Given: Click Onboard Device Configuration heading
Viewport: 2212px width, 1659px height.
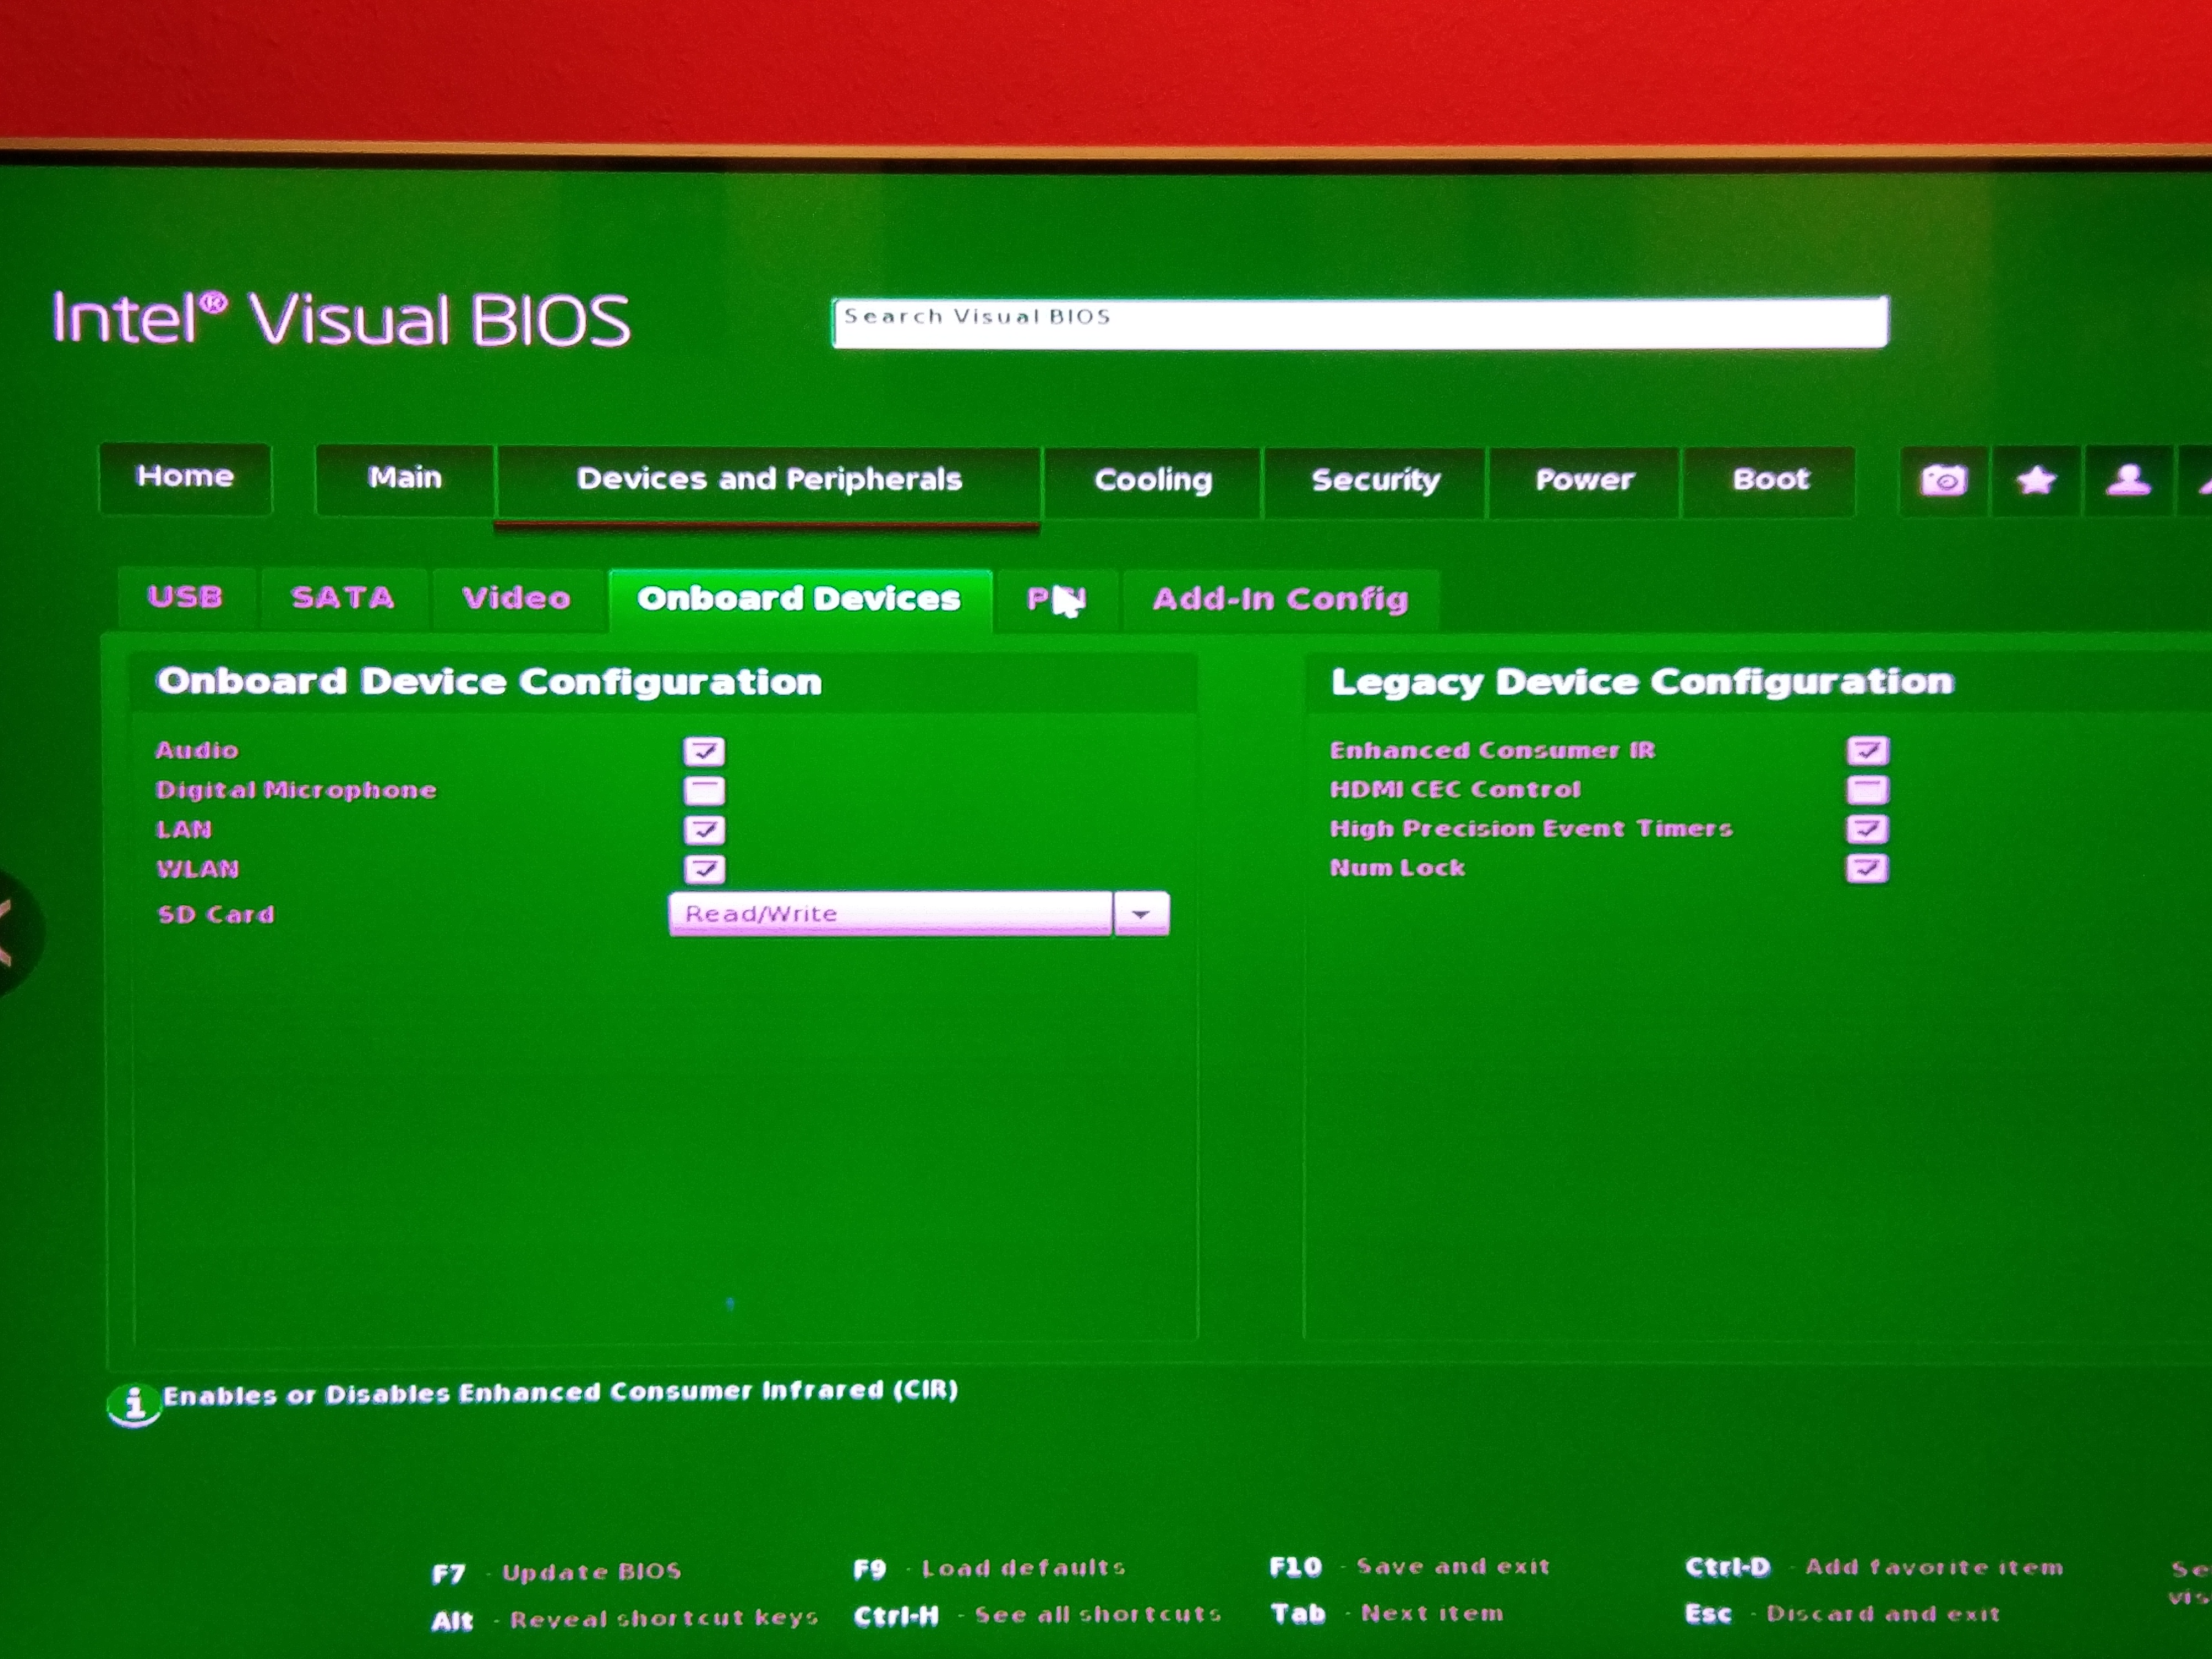Looking at the screenshot, I should point(489,683).
